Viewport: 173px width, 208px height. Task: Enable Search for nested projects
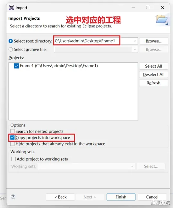tap(13, 131)
